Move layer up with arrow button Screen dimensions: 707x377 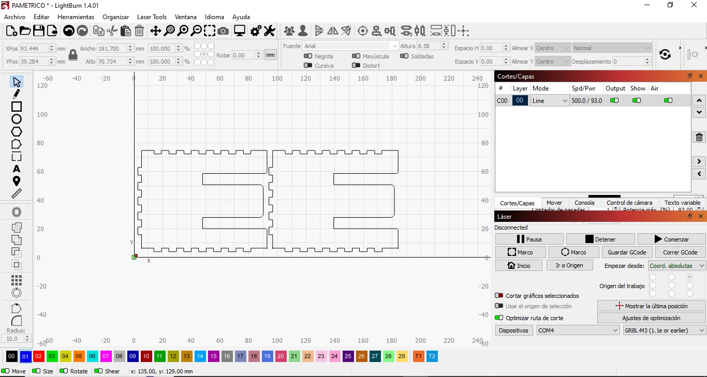(x=699, y=101)
